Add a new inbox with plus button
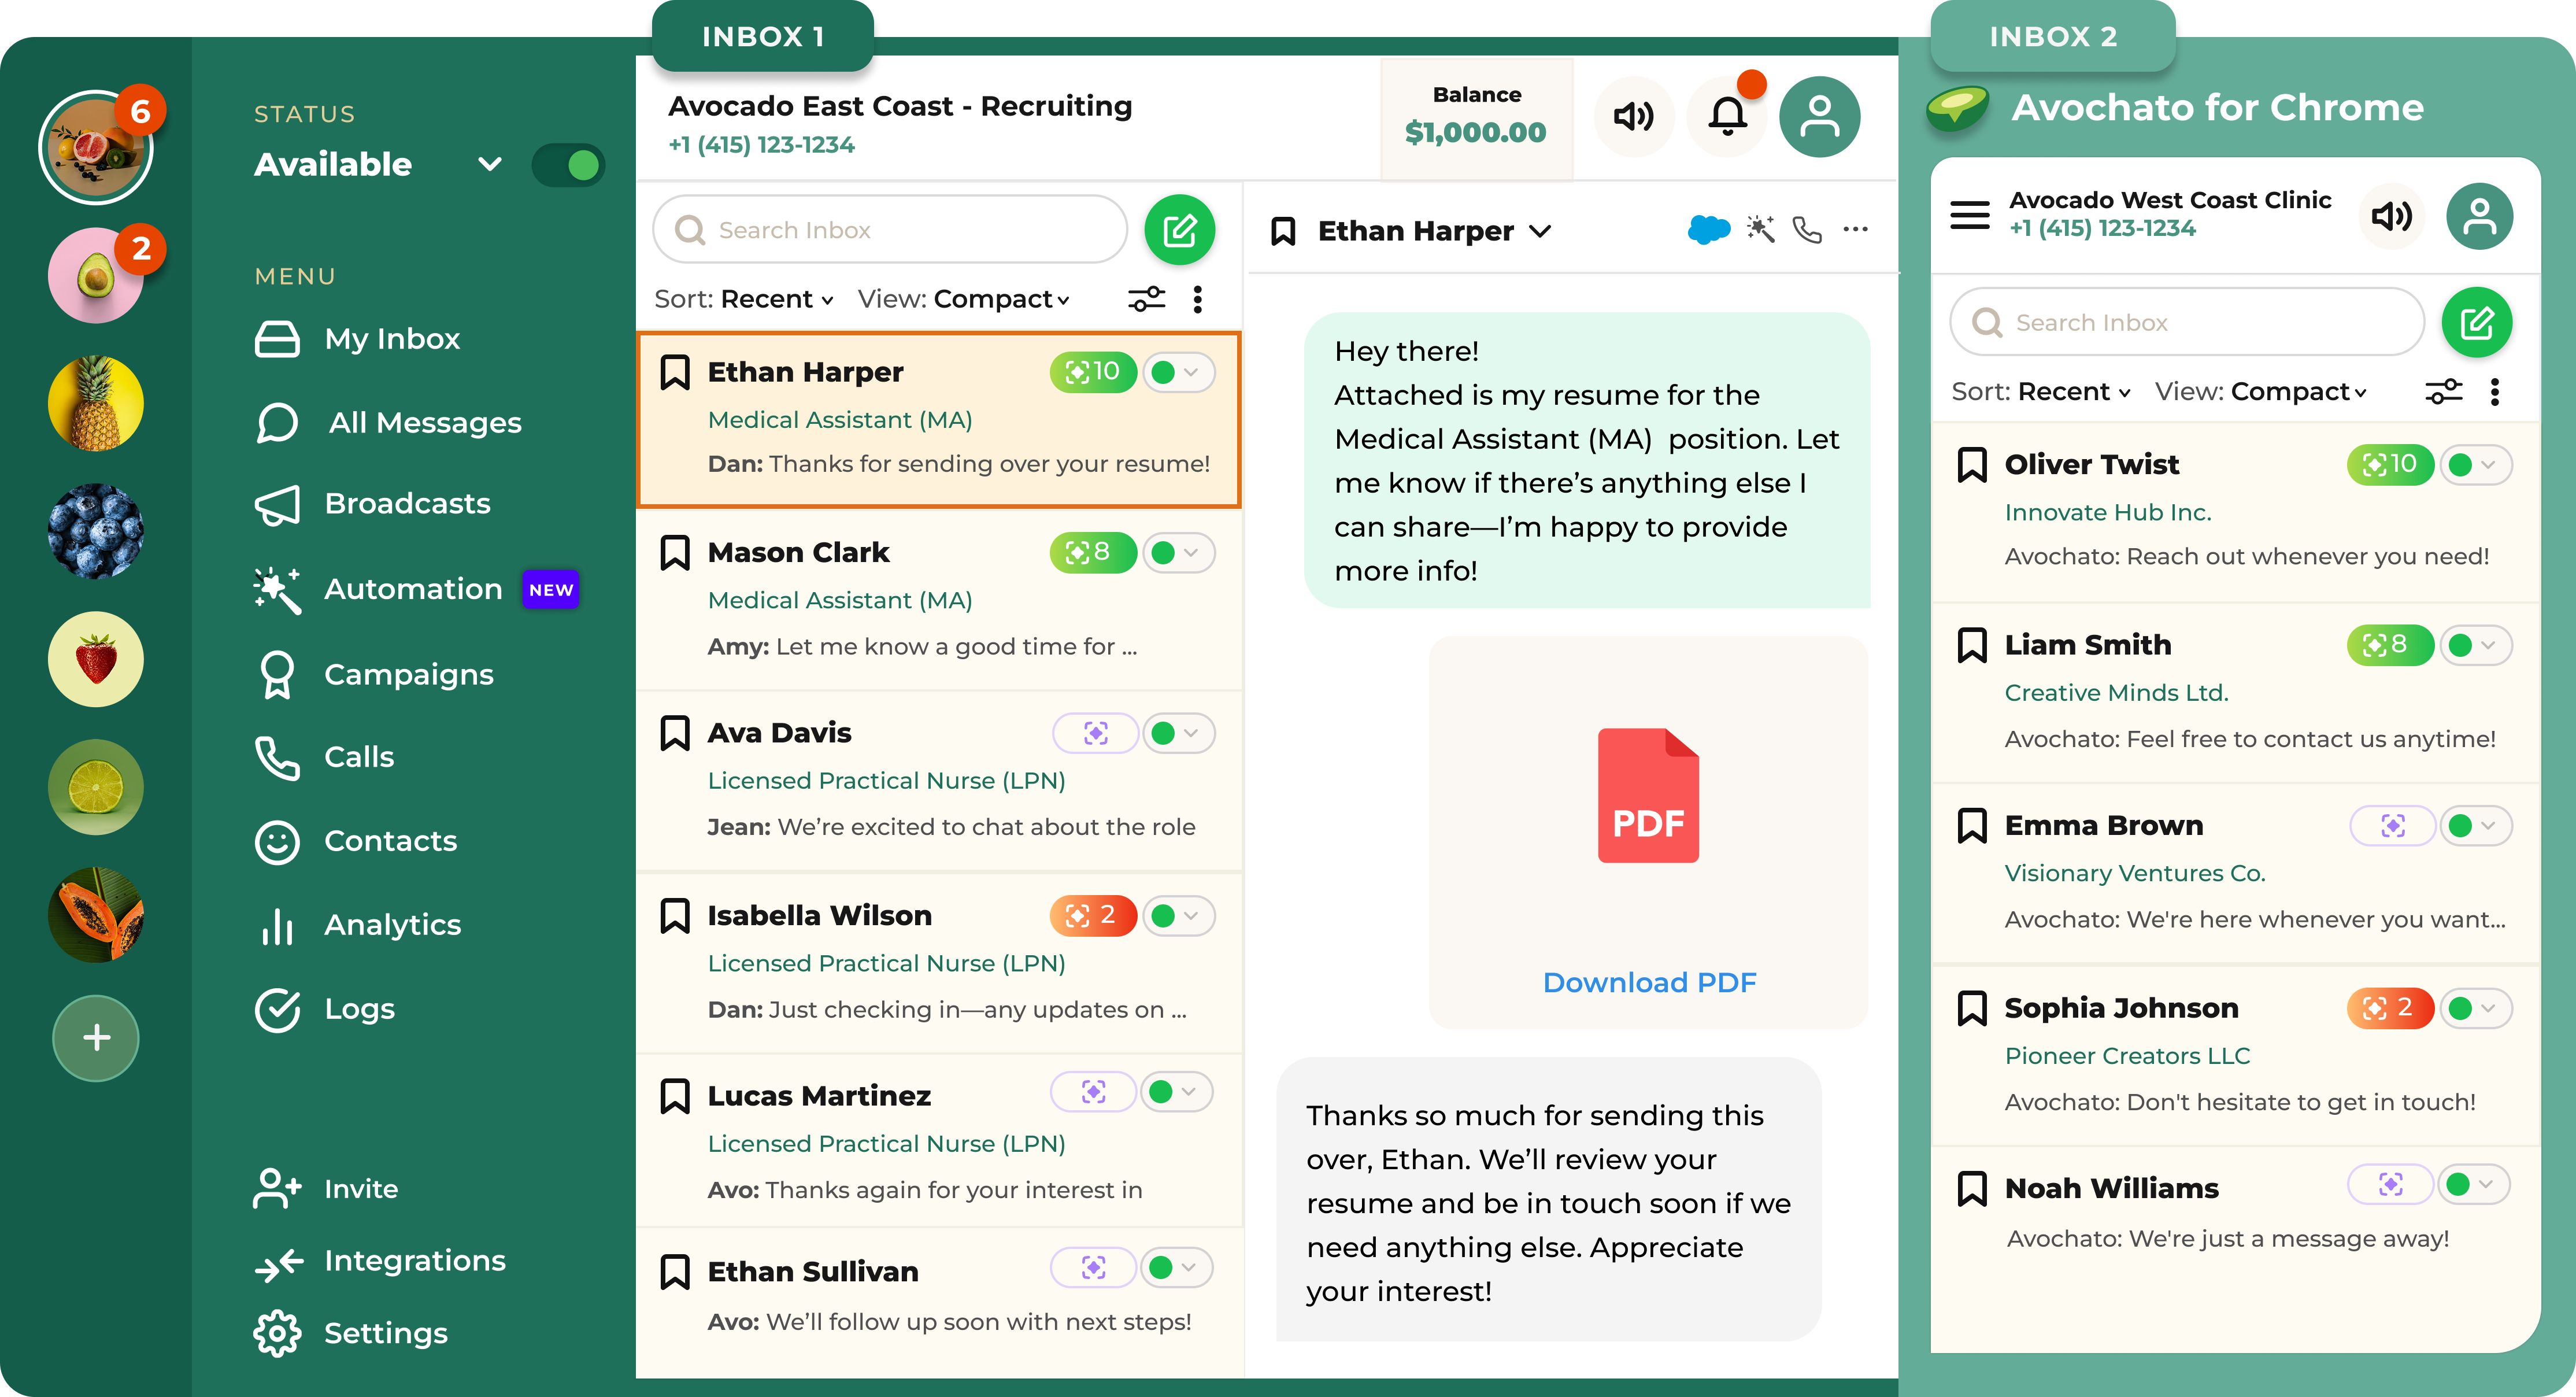Image resolution: width=2576 pixels, height=1397 pixels. [x=96, y=1038]
